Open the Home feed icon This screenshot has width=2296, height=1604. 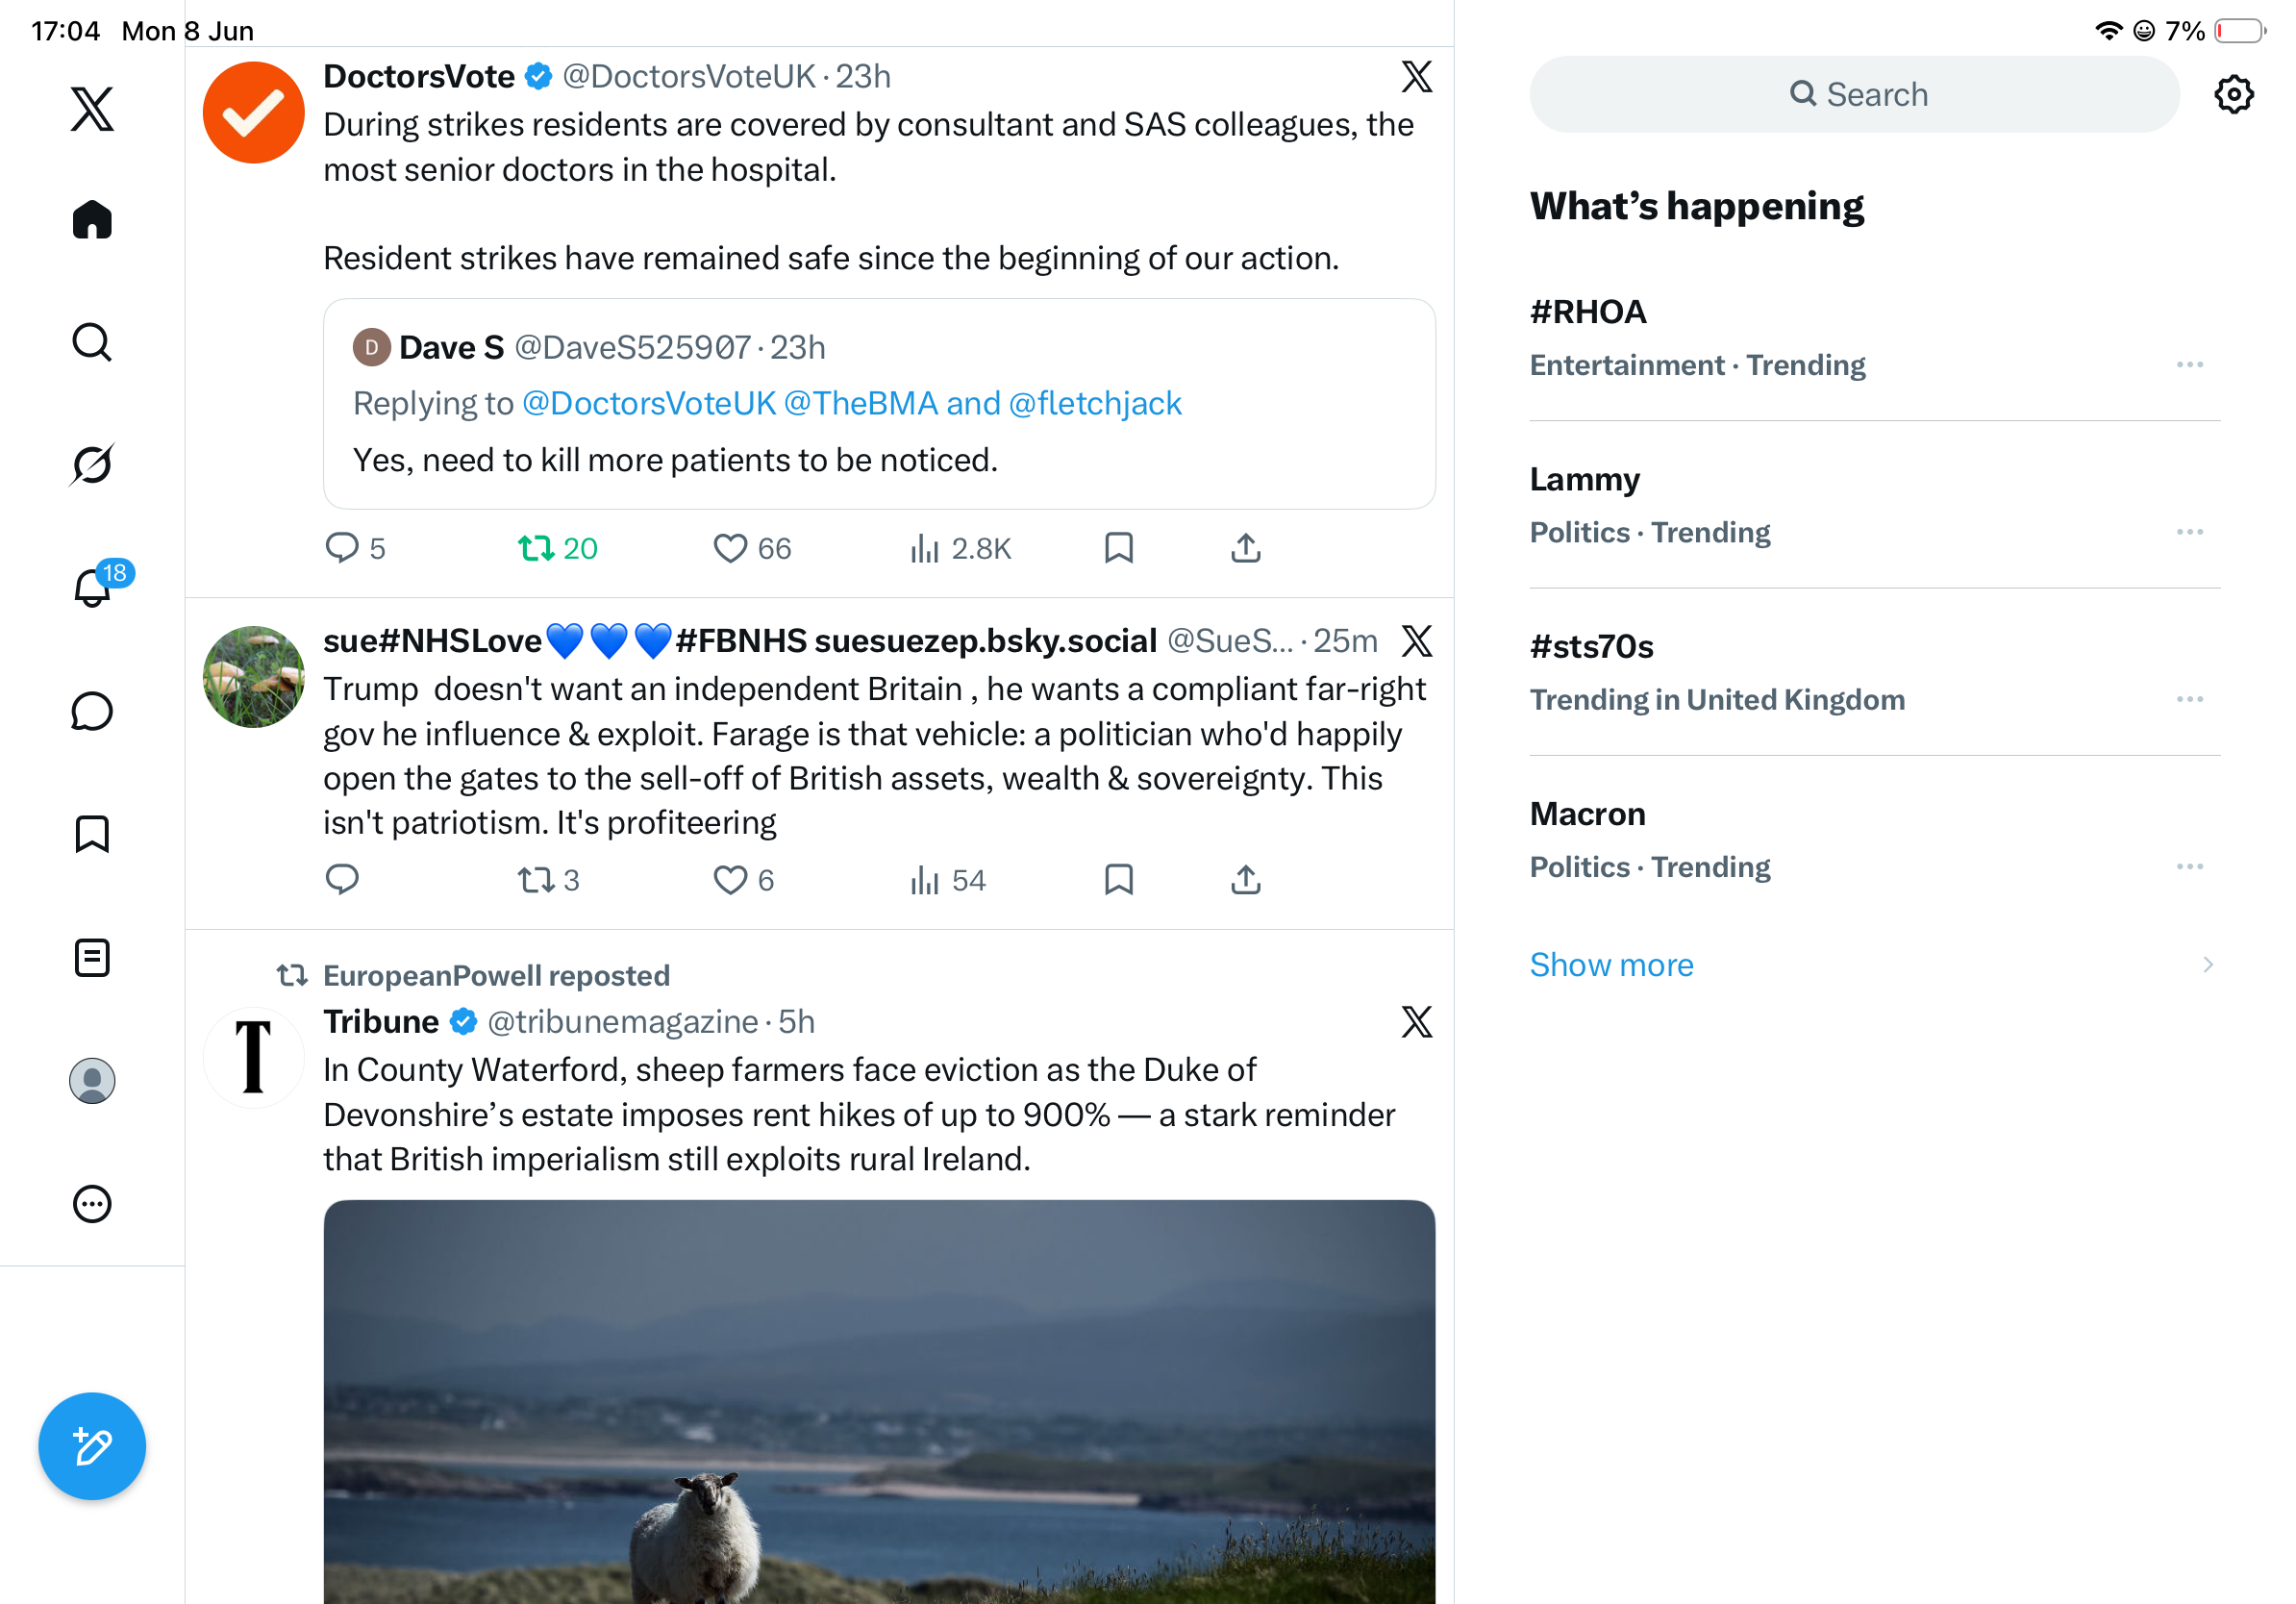(x=92, y=219)
